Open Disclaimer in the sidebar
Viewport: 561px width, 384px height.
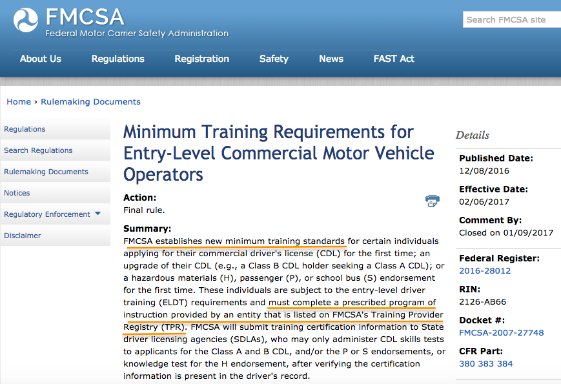click(x=55, y=236)
